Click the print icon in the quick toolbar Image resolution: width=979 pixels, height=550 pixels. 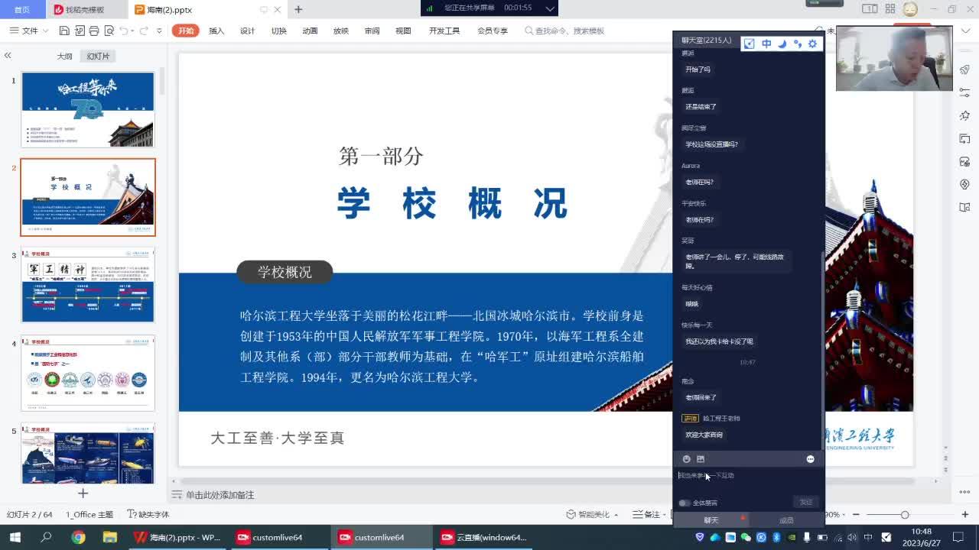(x=93, y=31)
